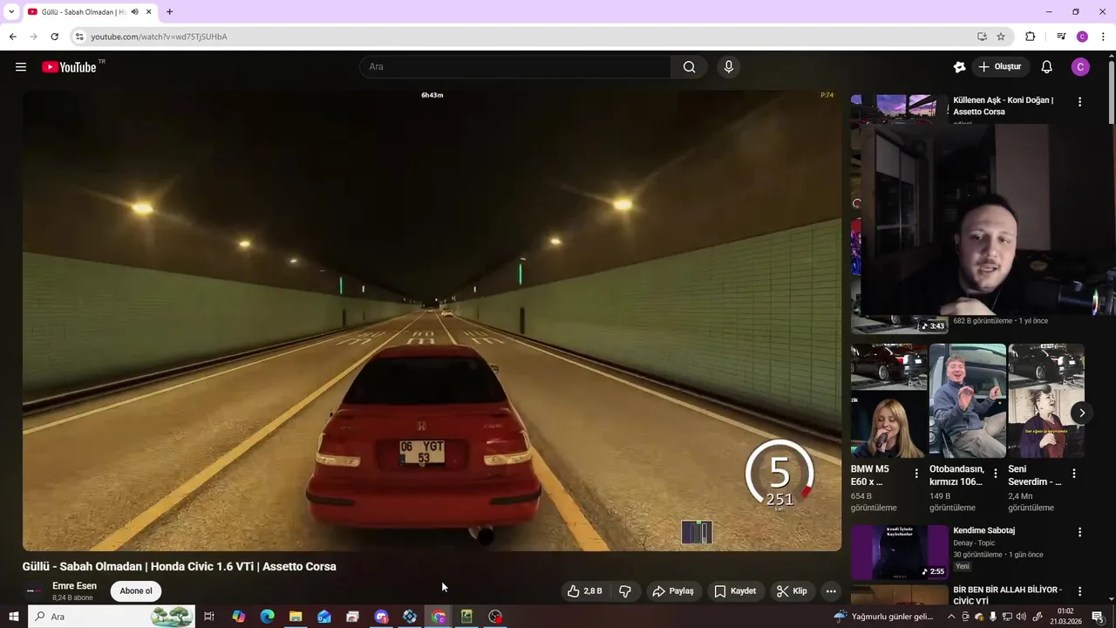Mute the tab via speaker icon
The image size is (1116, 628).
(x=134, y=12)
